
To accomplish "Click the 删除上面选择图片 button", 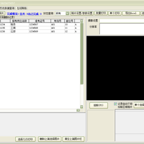I will pyautogui.click(x=50, y=139).
